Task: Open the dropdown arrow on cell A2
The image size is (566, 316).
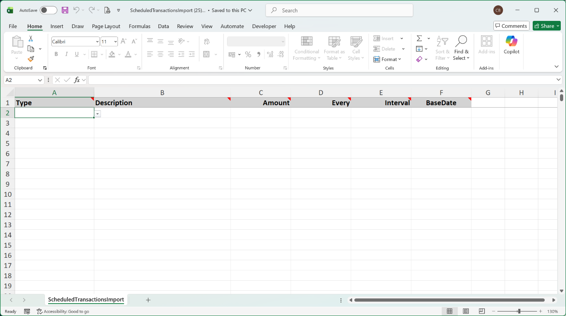Action: pos(97,114)
